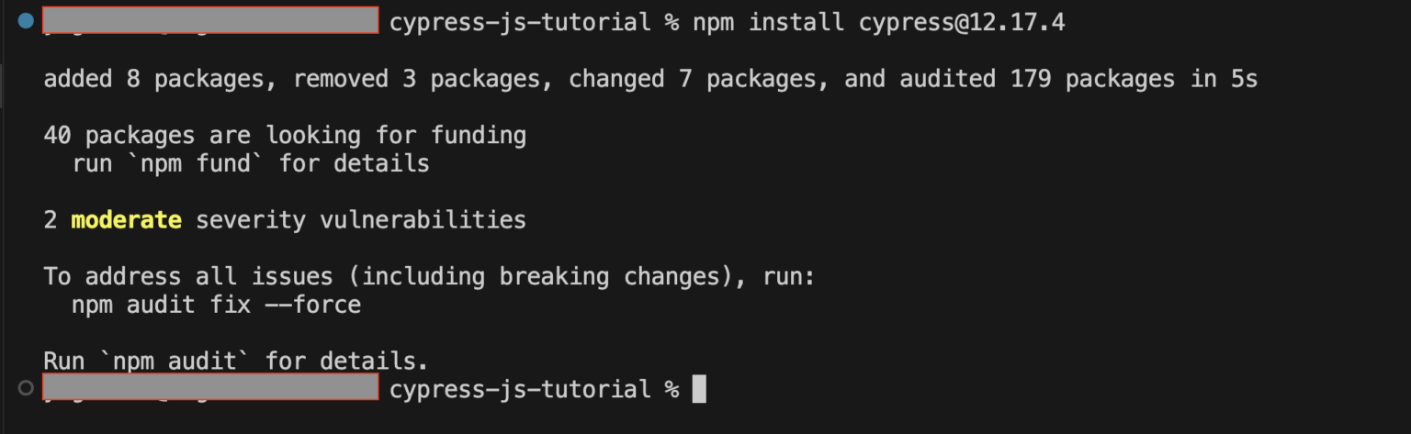Click 'cypress-js-tutorial' in the bottom prompt line
The image size is (1411, 434).
(520, 389)
